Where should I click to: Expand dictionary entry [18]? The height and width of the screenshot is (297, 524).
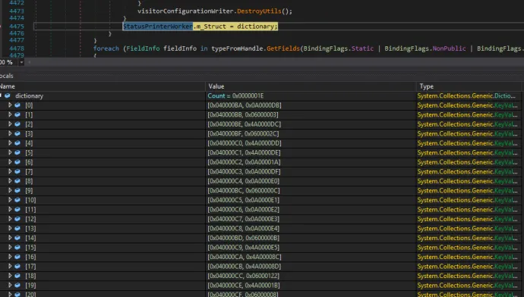tap(10, 276)
